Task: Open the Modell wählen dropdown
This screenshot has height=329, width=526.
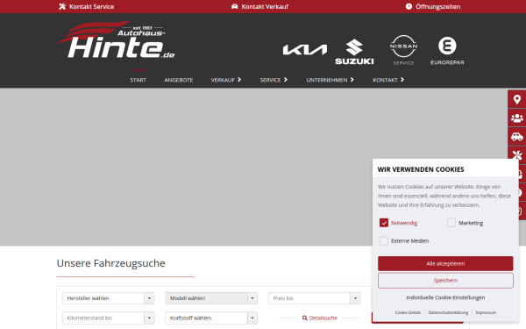Action: click(211, 298)
